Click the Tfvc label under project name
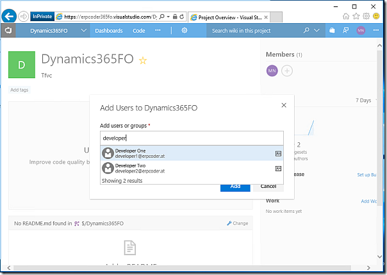The width and height of the screenshot is (387, 275). [46, 75]
